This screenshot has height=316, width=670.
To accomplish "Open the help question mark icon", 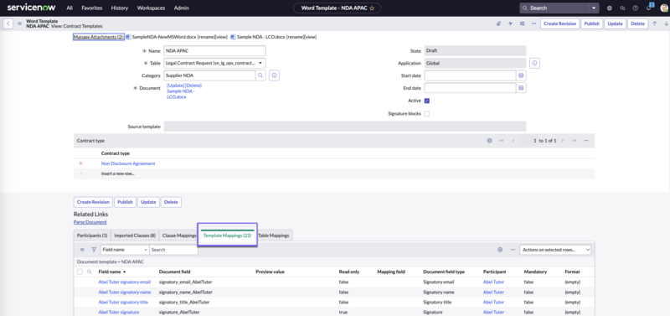I will point(636,8).
